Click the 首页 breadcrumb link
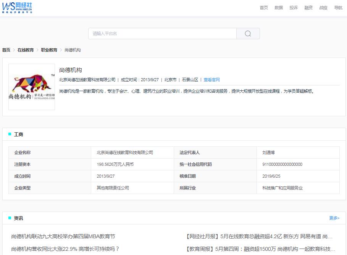Image resolution: width=347 pixels, height=255 pixels. click(6, 50)
